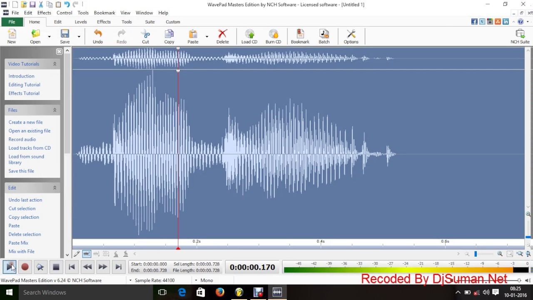This screenshot has width=533, height=300.
Task: Click the Load tracks from CD link
Action: point(30,148)
